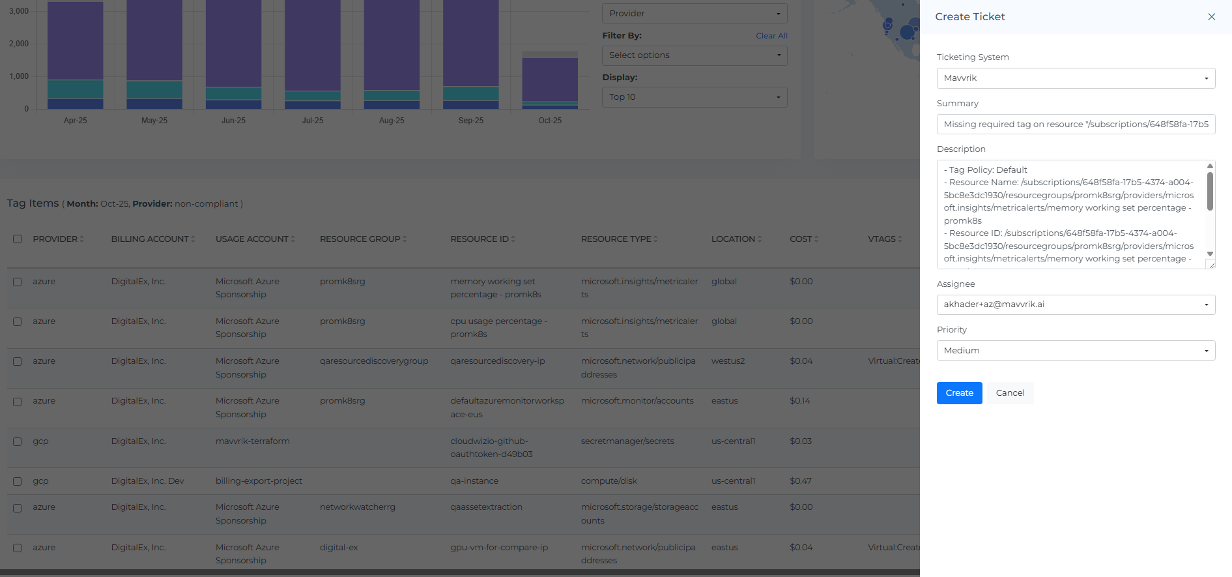Sort by Usage Account column icon

point(293,239)
